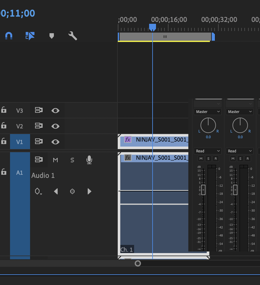
Task: Toggle Linked Selection in the timeline toolbar
Action: [30, 36]
